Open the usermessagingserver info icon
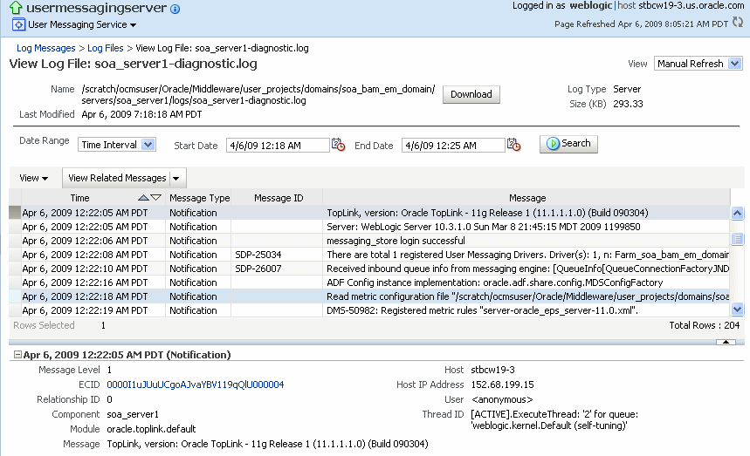 tap(175, 9)
